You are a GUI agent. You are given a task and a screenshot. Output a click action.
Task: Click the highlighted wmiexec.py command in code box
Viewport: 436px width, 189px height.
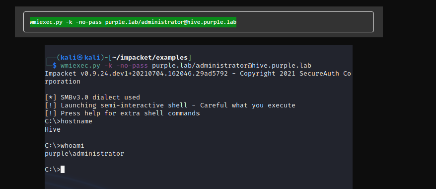click(x=133, y=22)
